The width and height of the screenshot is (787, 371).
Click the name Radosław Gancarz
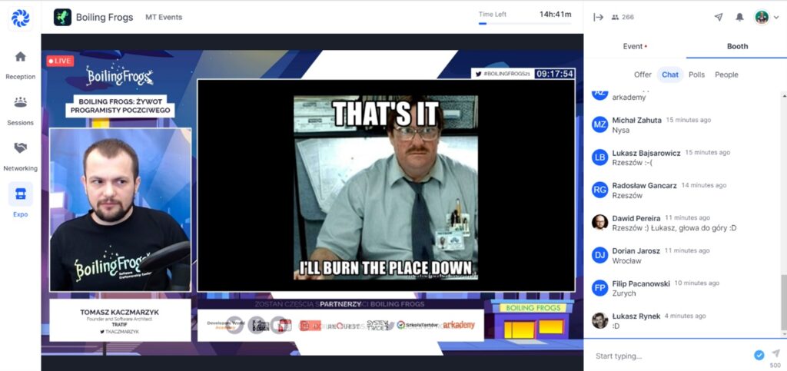pos(645,186)
